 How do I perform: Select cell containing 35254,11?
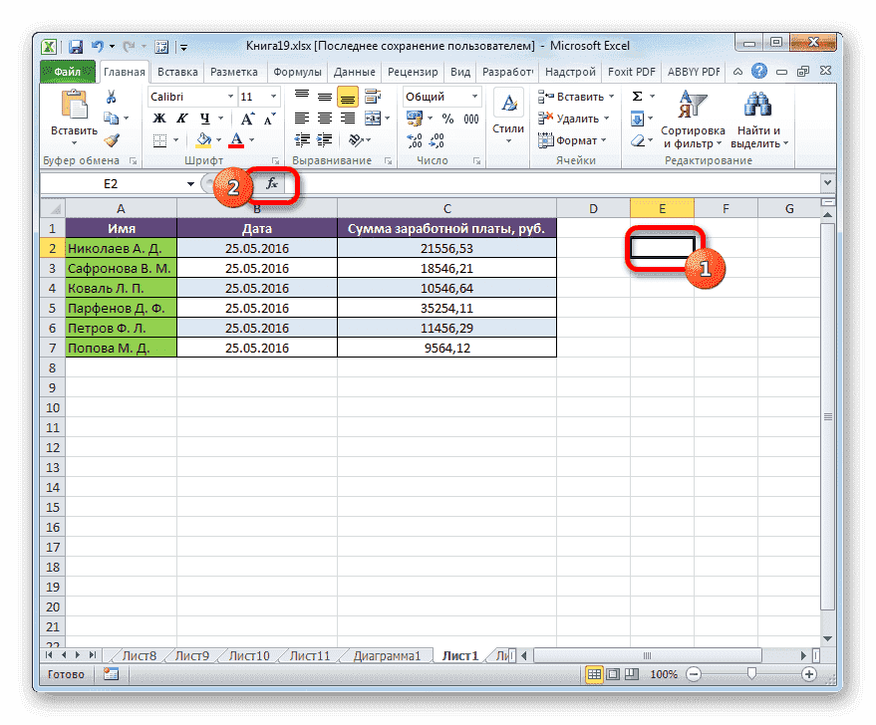pos(445,308)
